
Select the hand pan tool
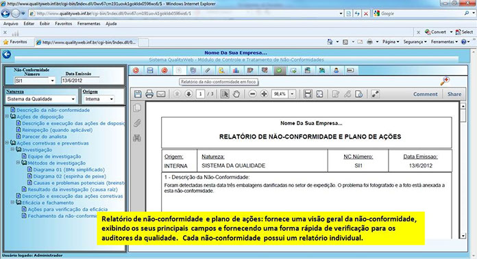(236, 94)
